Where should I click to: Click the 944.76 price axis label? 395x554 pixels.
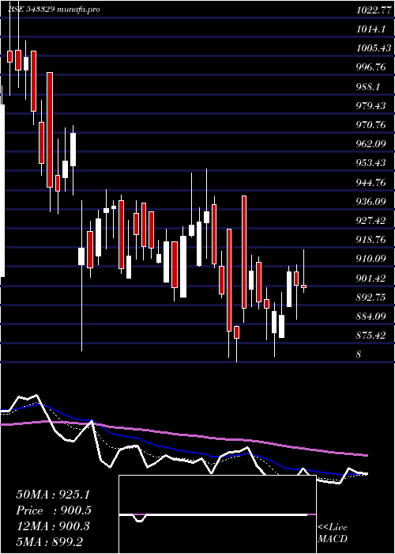pyautogui.click(x=371, y=182)
